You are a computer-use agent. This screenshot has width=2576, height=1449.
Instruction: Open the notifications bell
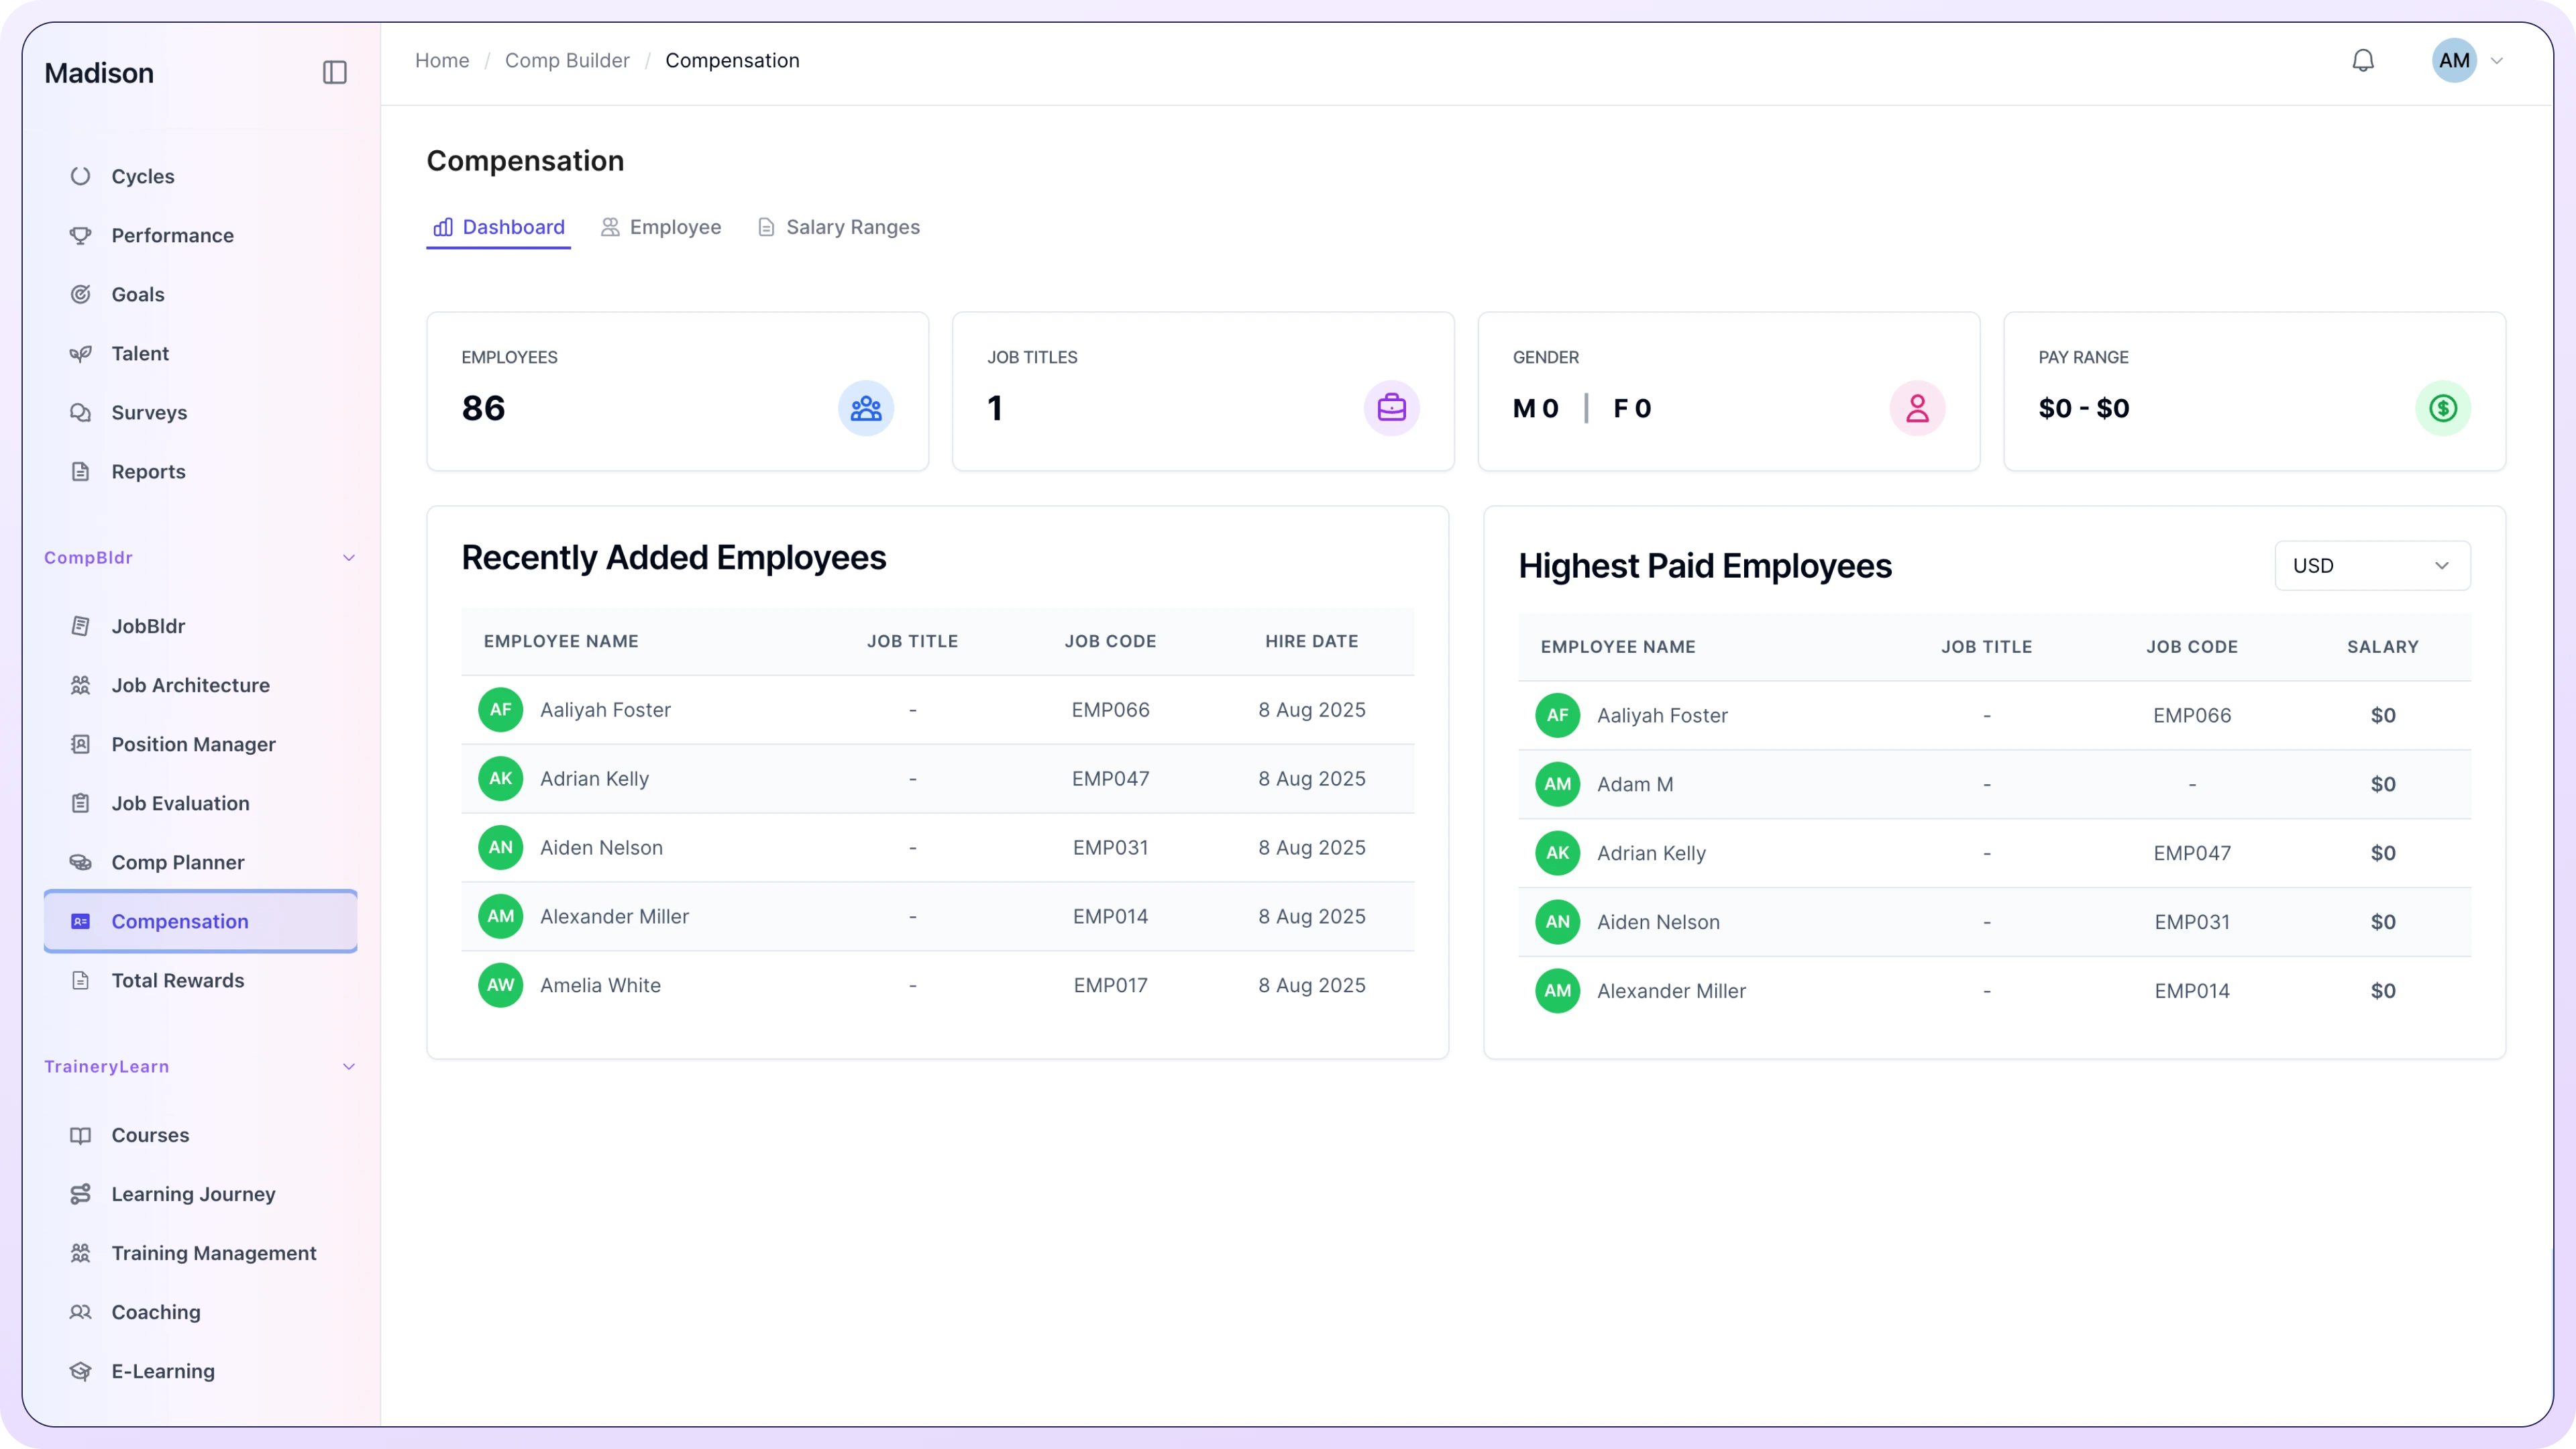tap(2362, 61)
